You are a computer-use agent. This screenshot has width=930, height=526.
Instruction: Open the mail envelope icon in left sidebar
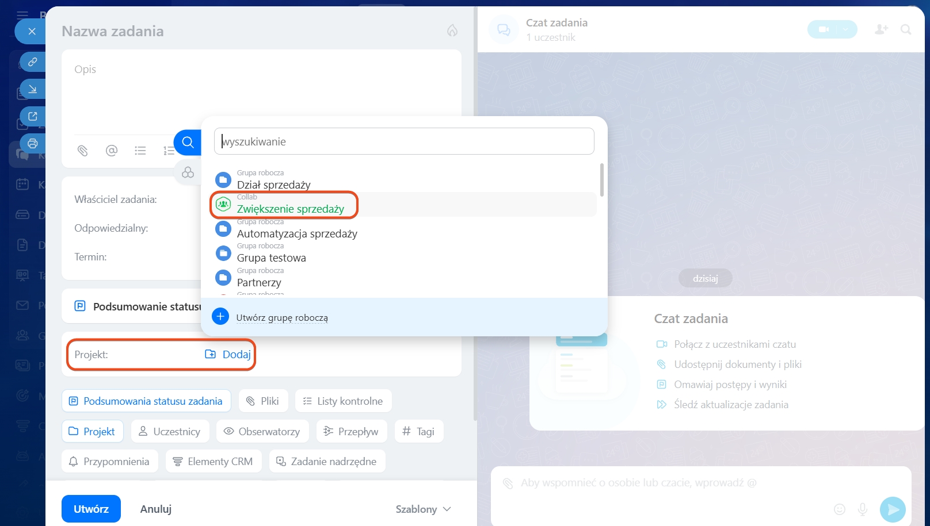pyautogui.click(x=22, y=305)
